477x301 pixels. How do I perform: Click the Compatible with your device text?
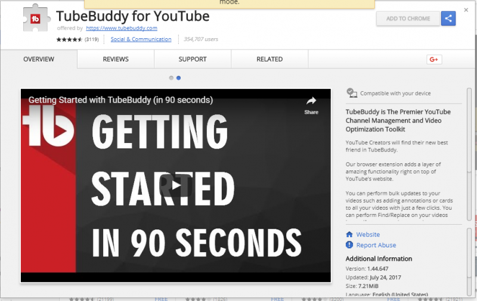coord(395,94)
